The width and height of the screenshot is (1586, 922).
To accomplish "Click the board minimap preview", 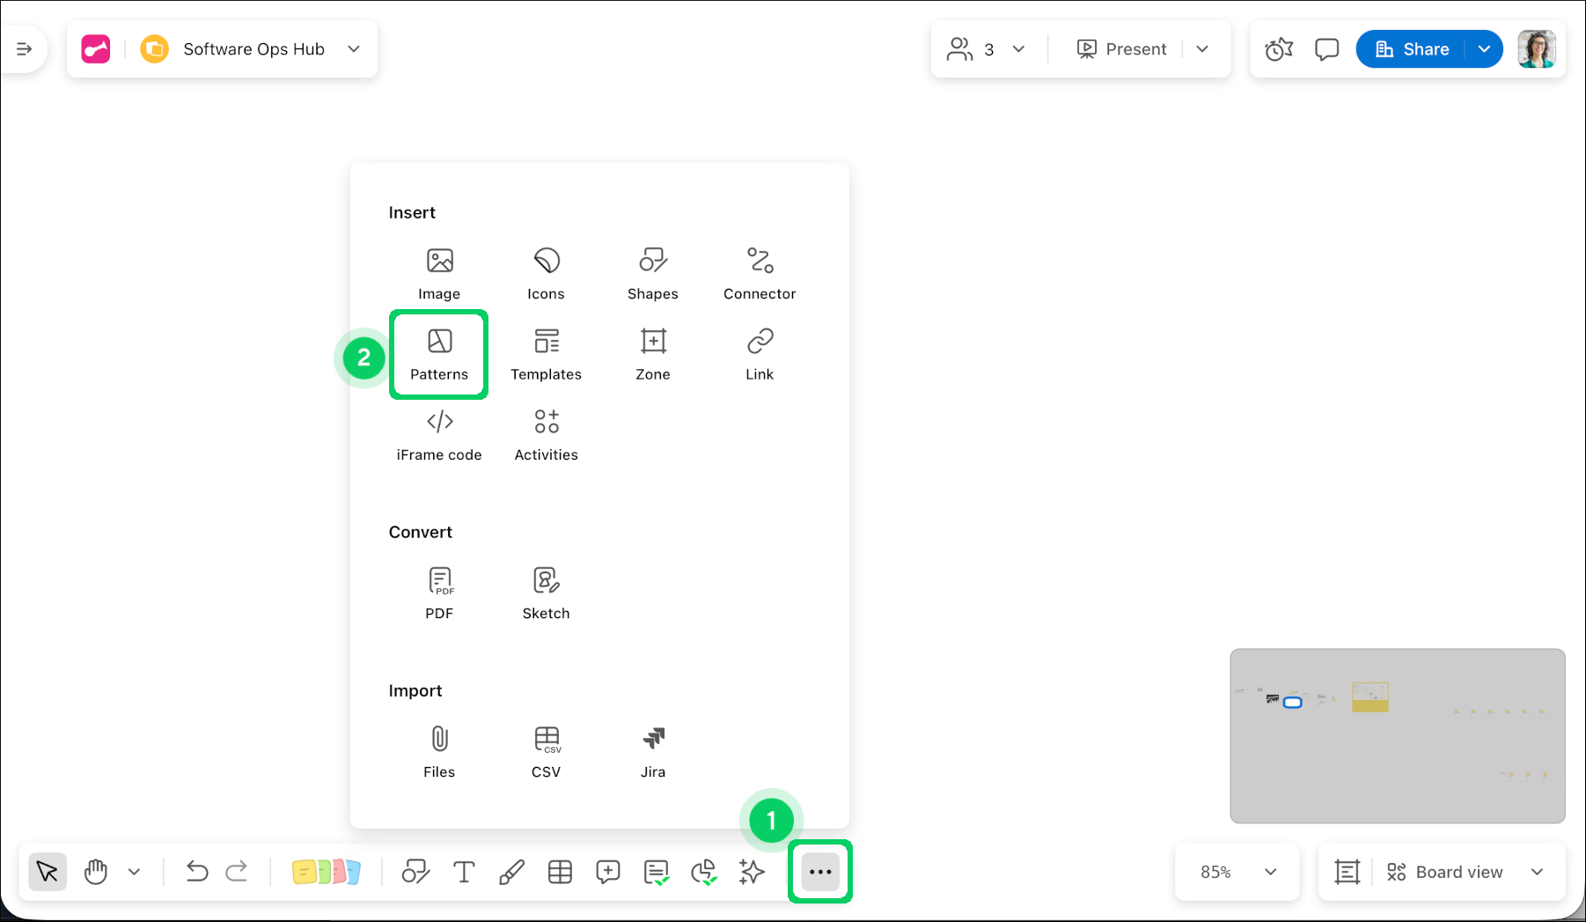I will pyautogui.click(x=1397, y=735).
